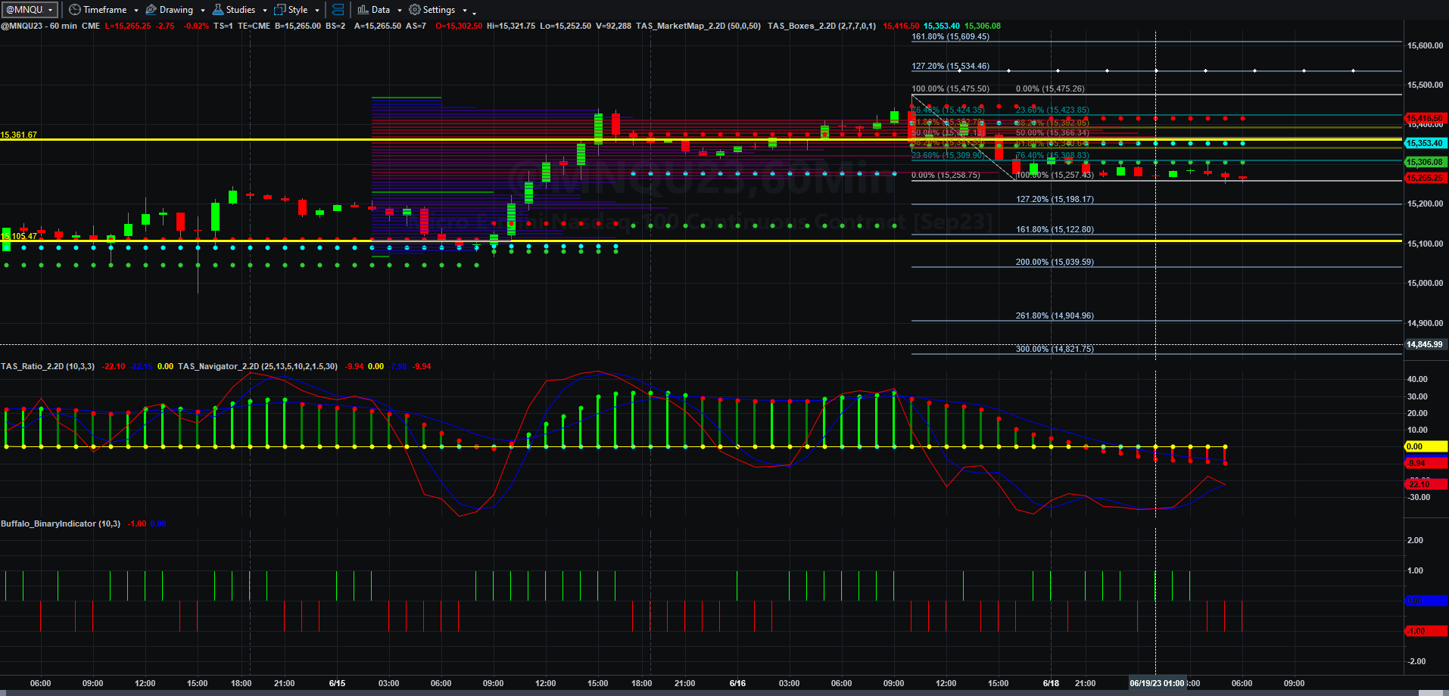Open the toolbar overflow arrow after Settings
Image resolution: width=1449 pixels, height=696 pixels.
pyautogui.click(x=474, y=12)
